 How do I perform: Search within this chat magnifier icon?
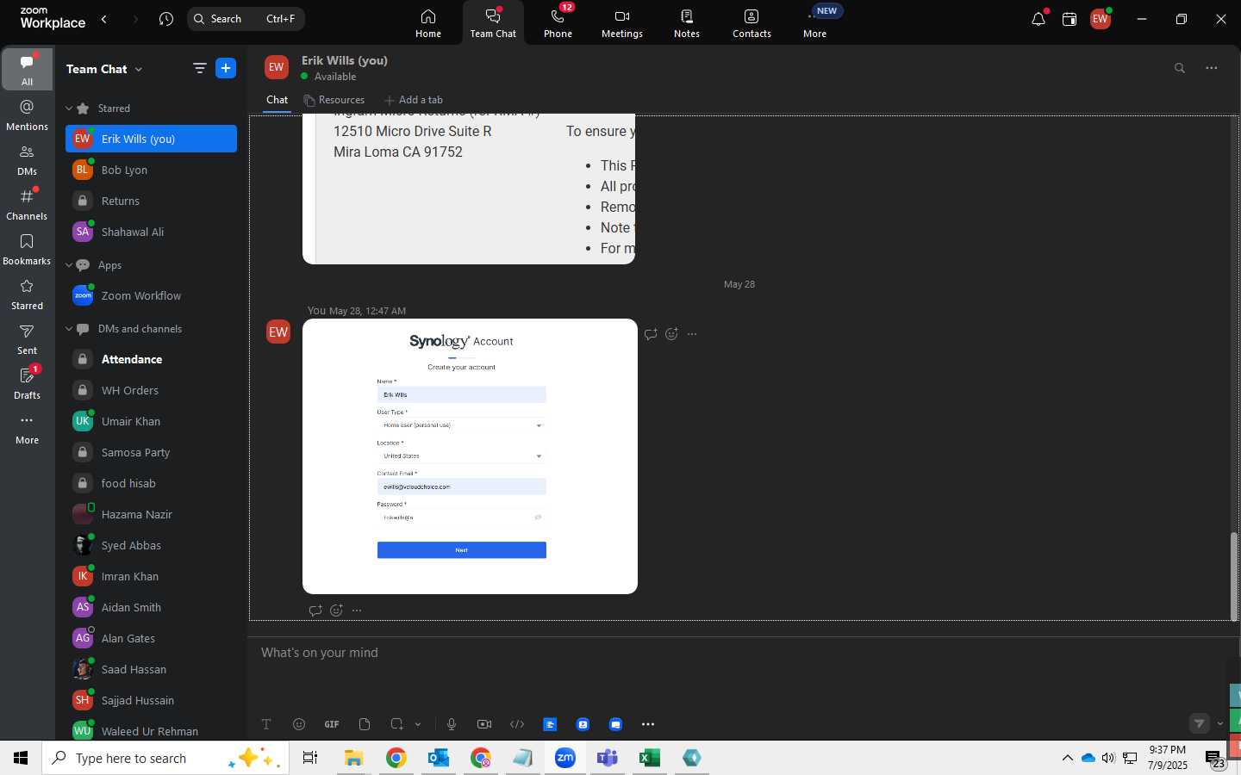tap(1180, 68)
